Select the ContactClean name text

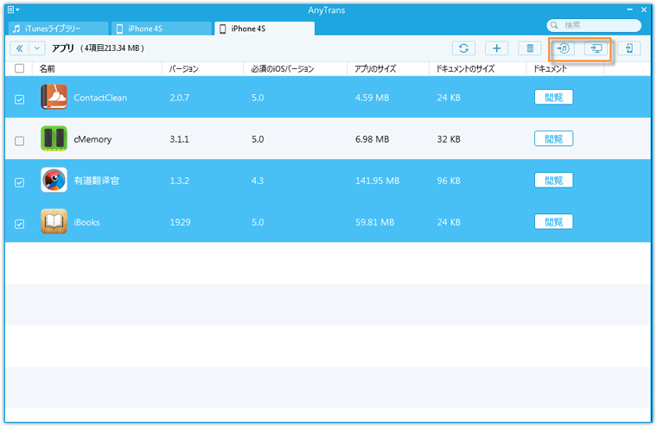tap(100, 98)
